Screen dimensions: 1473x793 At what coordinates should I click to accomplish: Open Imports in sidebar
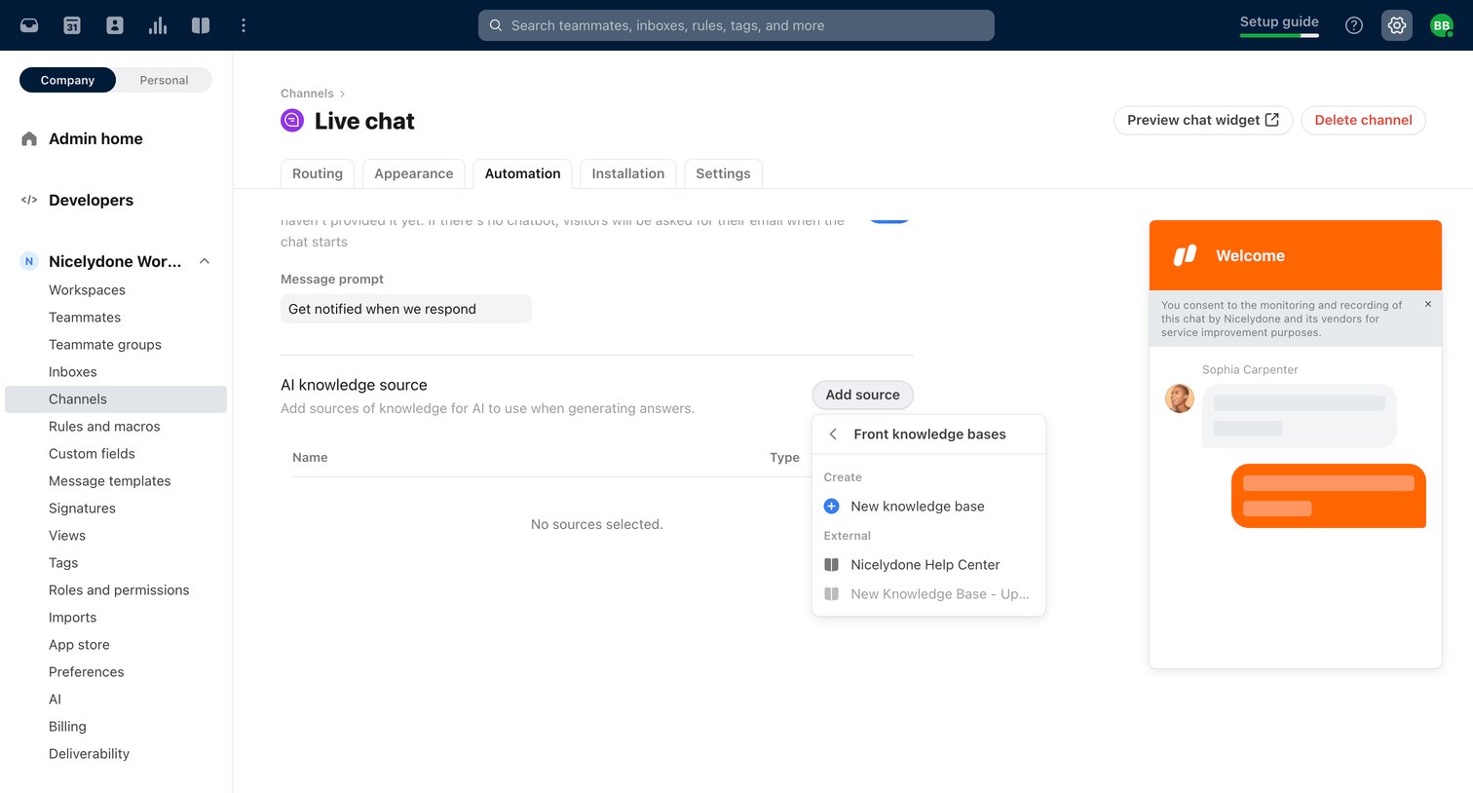click(x=73, y=618)
